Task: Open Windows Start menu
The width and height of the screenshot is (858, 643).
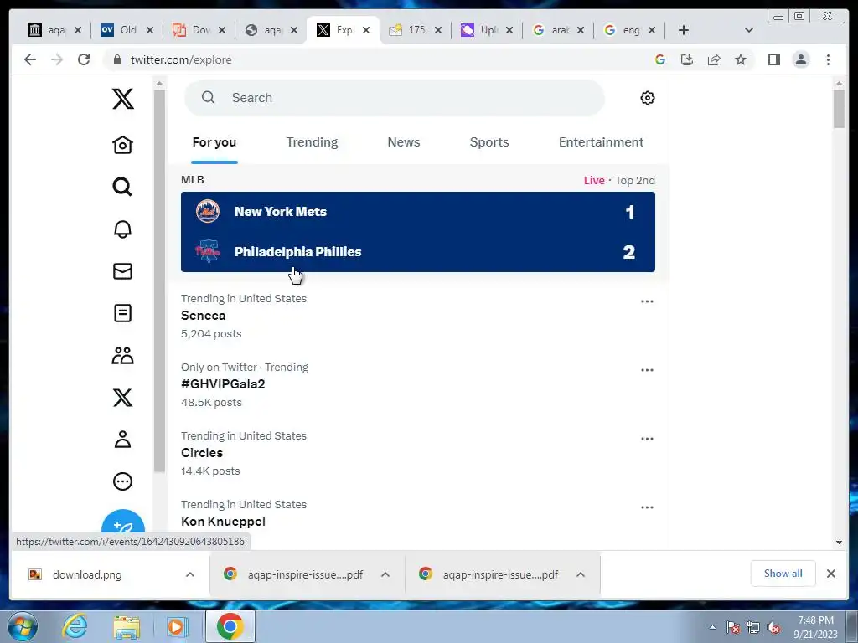Action: [x=23, y=626]
